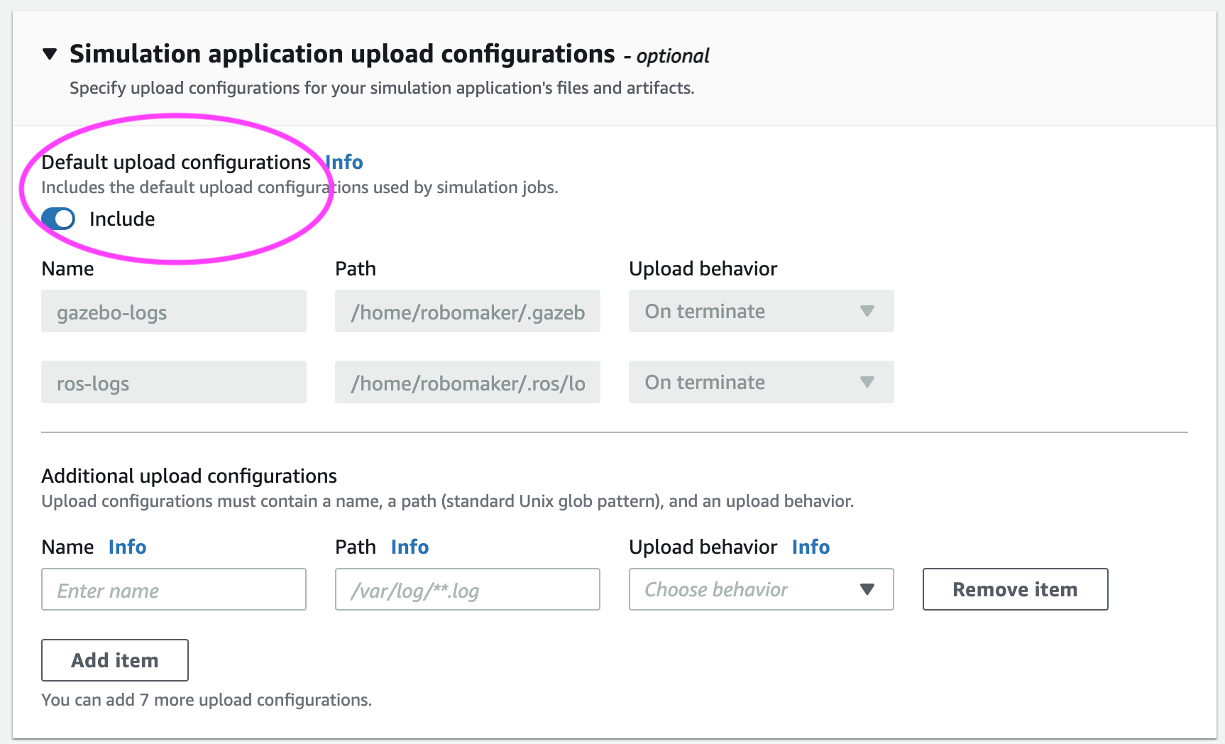Open the Upload behavior dropdown for gazebo-logs
Screen dimensions: 1225x744
(x=759, y=311)
